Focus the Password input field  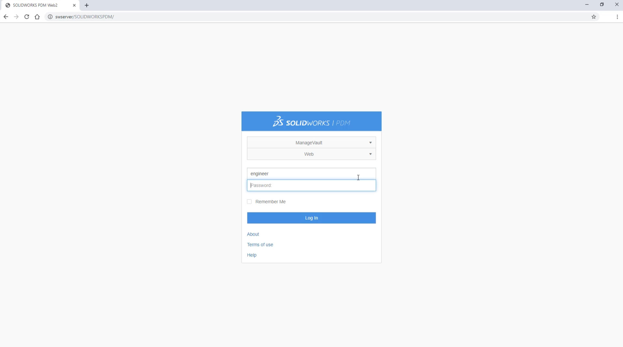[x=311, y=185]
